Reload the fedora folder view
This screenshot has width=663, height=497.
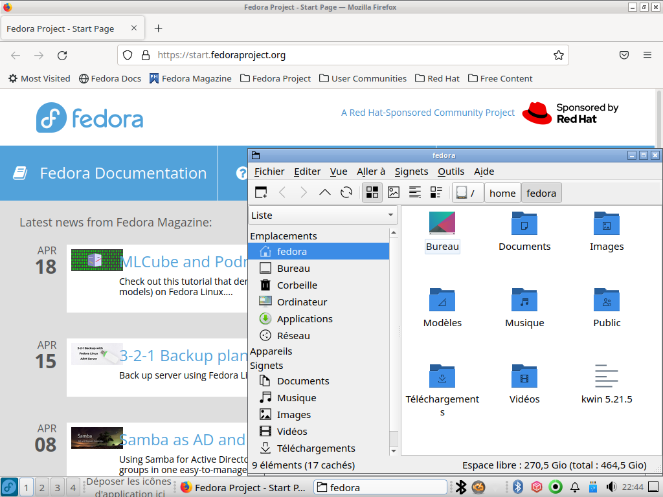pos(346,193)
